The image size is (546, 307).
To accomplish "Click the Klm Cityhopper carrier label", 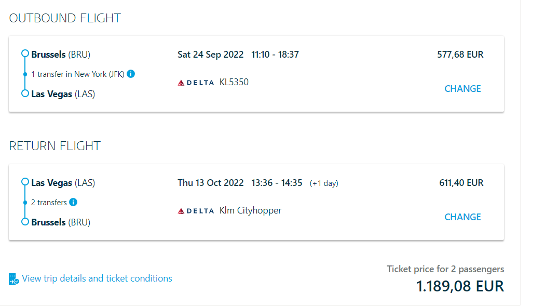I will (250, 210).
